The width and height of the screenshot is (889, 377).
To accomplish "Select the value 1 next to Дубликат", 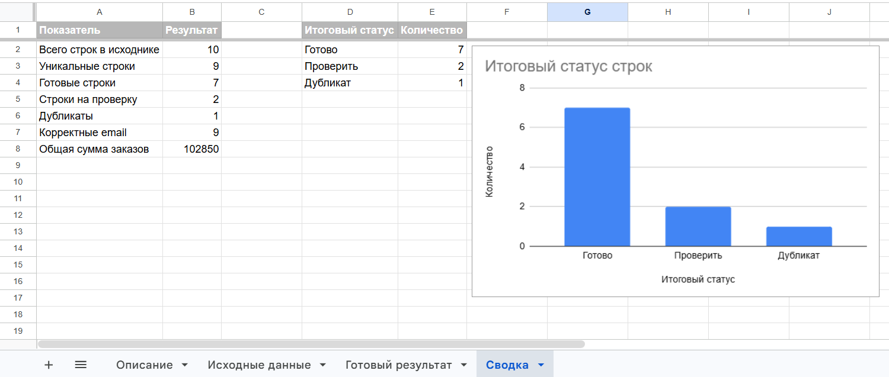I will pyautogui.click(x=432, y=83).
